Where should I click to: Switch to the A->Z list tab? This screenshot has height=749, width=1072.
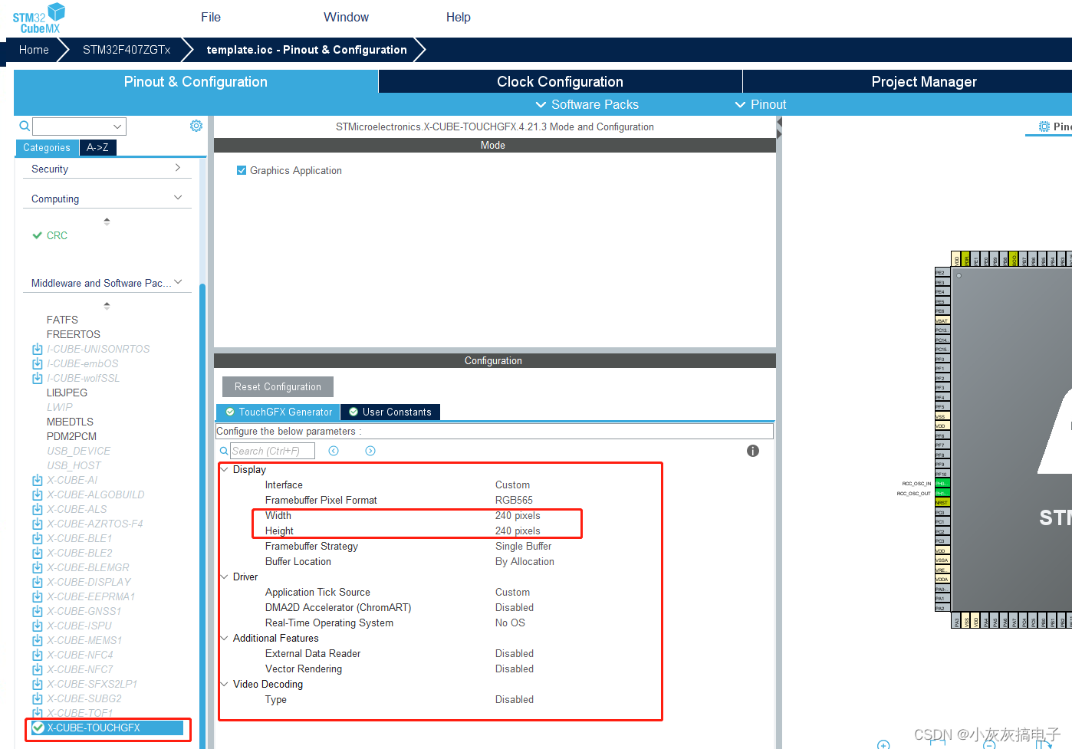tap(97, 147)
